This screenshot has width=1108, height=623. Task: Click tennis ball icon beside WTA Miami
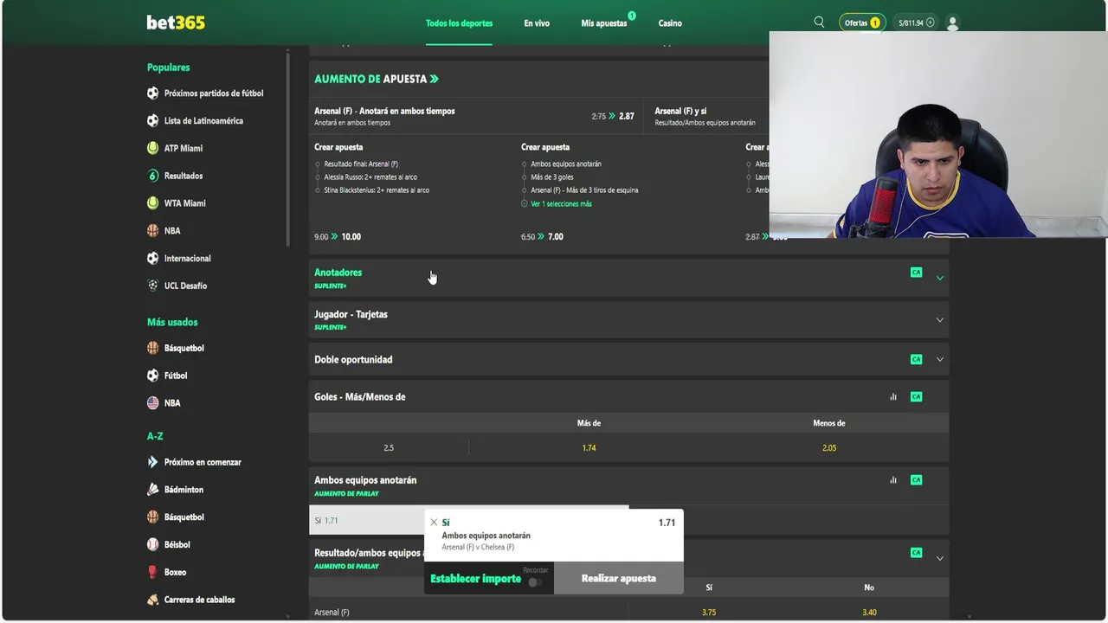point(153,203)
